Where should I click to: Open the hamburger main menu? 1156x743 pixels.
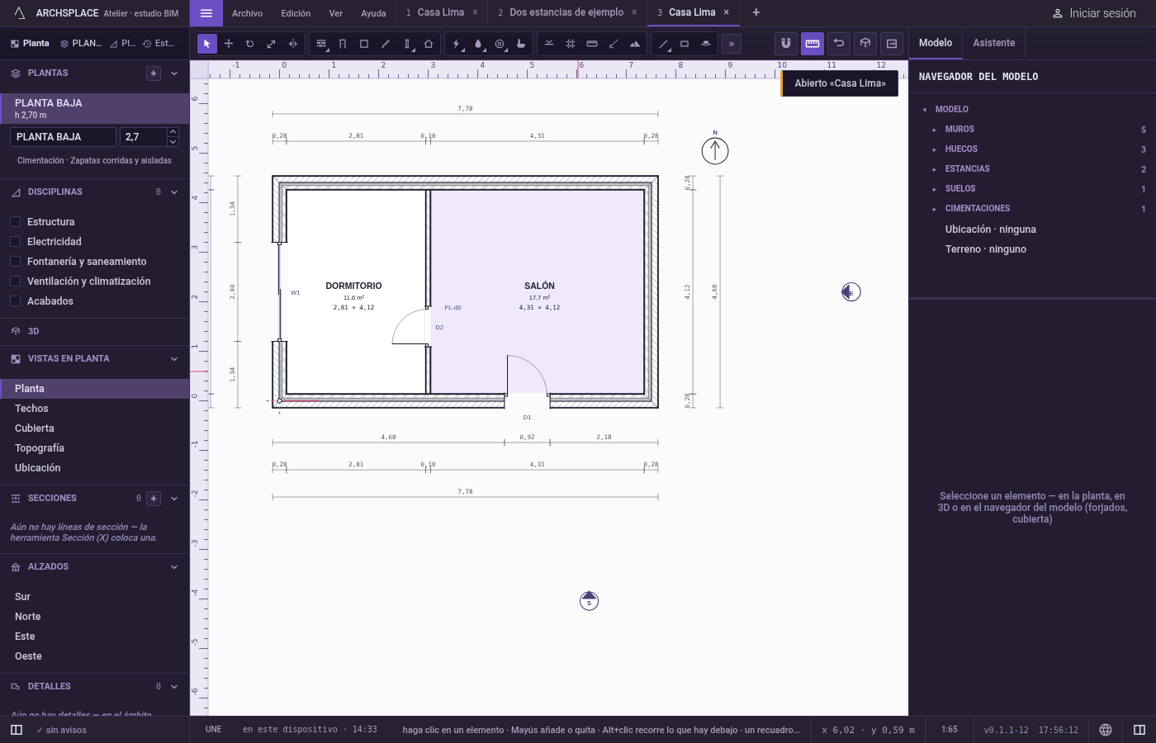click(206, 13)
